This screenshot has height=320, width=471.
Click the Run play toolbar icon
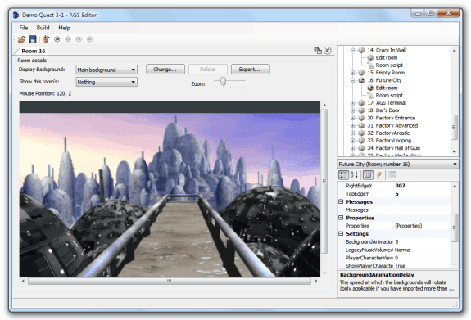pos(57,39)
